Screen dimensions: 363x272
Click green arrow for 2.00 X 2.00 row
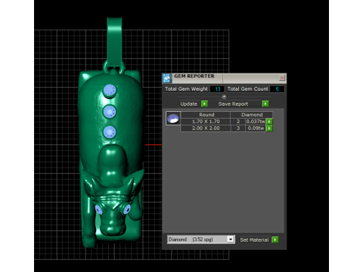[269, 128]
